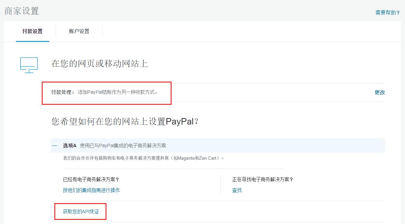Image resolution: width=405 pixels, height=224 pixels.
Task: Open the 需要帮助？ help link
Action: pos(387,13)
